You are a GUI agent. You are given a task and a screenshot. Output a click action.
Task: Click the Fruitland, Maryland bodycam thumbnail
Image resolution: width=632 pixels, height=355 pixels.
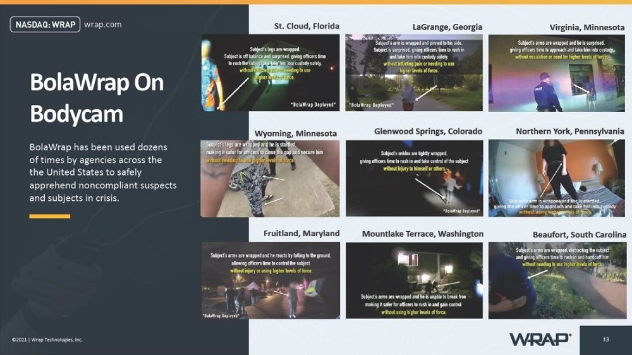click(x=271, y=280)
